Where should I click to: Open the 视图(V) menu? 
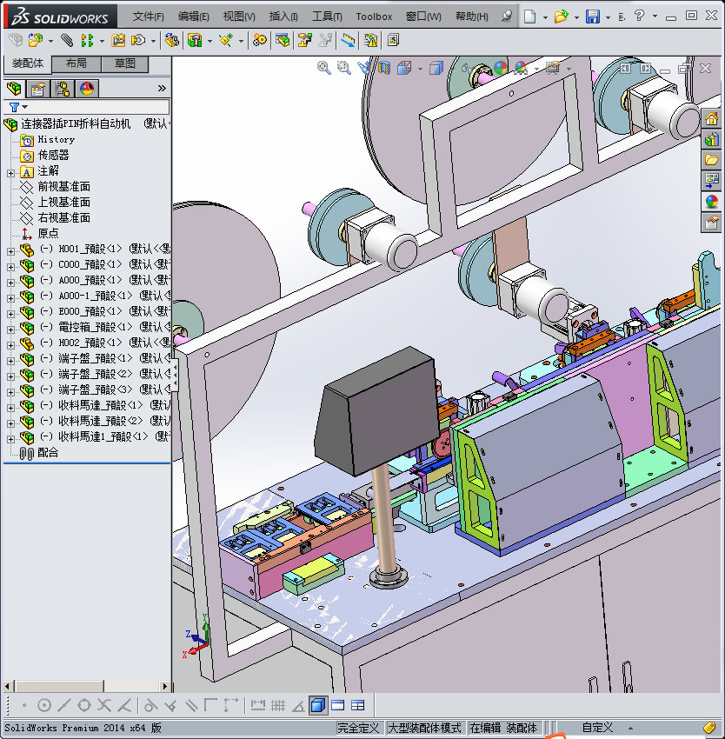239,17
